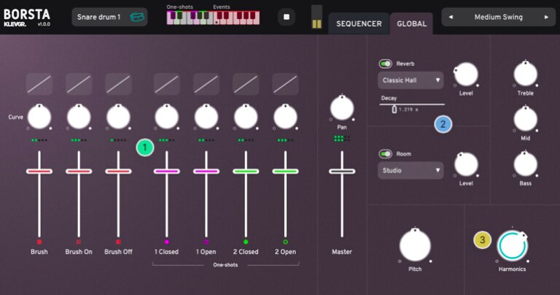
Task: Click the Master Pan knob
Action: pos(342,108)
